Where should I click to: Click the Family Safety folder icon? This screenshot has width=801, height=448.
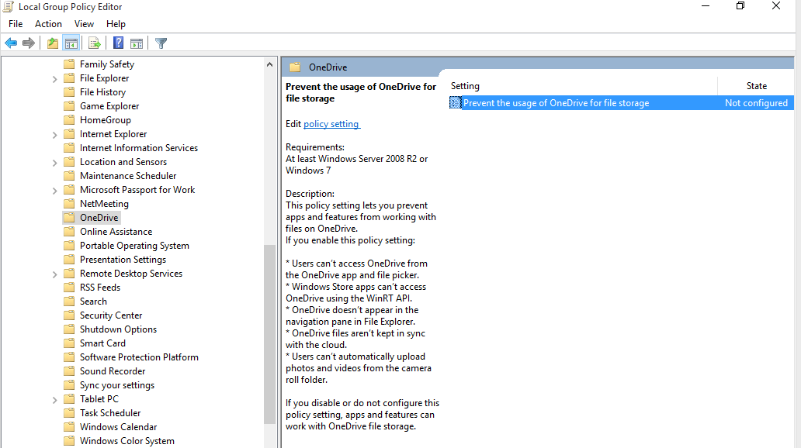[x=69, y=64]
